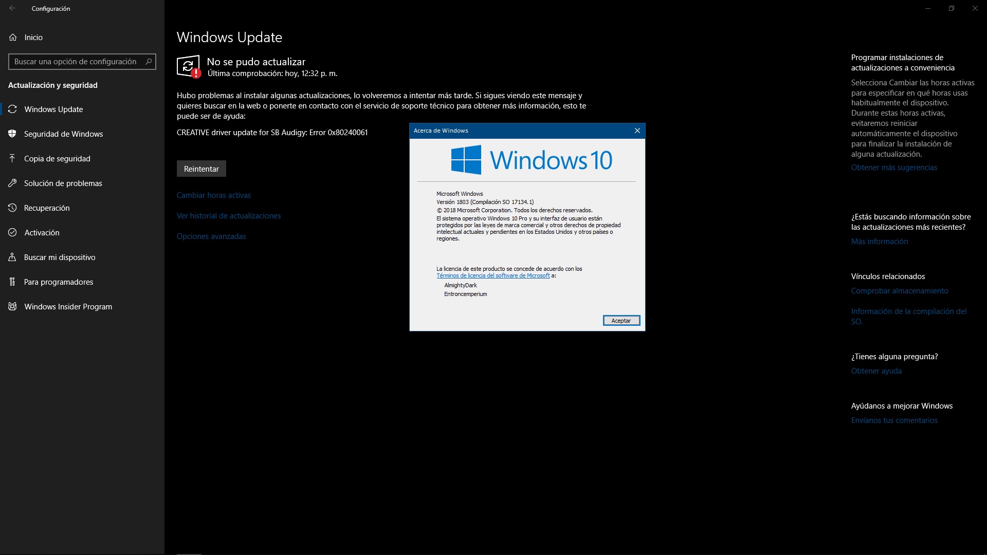Click the update error status icon
987x555 pixels.
pyautogui.click(x=188, y=66)
